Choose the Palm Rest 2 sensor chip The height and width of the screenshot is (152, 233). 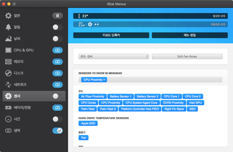(x=108, y=109)
